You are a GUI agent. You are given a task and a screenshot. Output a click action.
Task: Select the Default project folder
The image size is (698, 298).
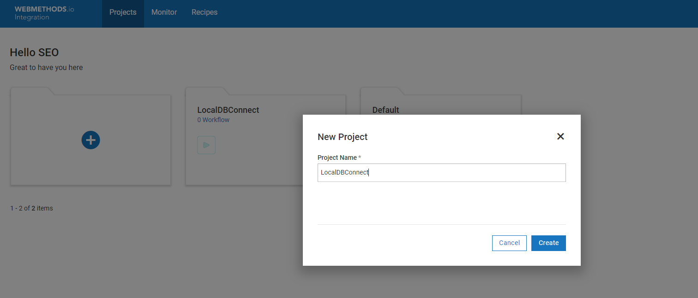click(385, 110)
